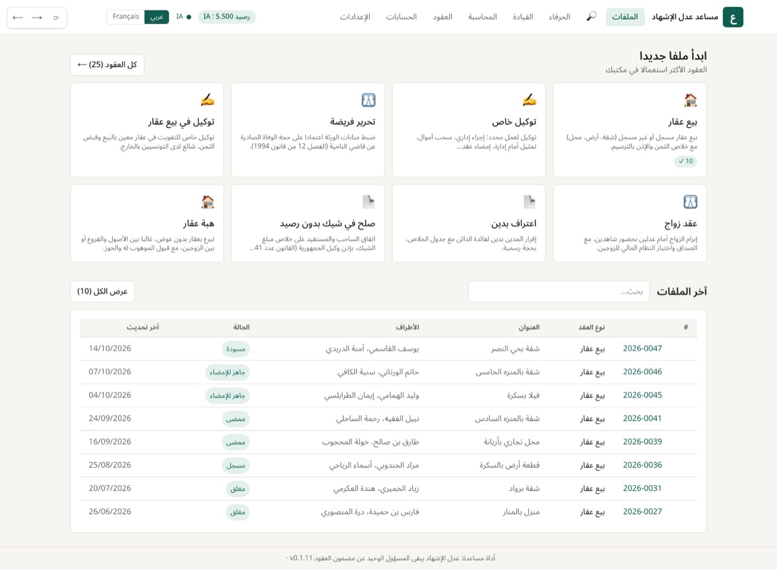Screen dimensions: 777x570
Task: Click the مسودة status badge
Action: point(236,349)
